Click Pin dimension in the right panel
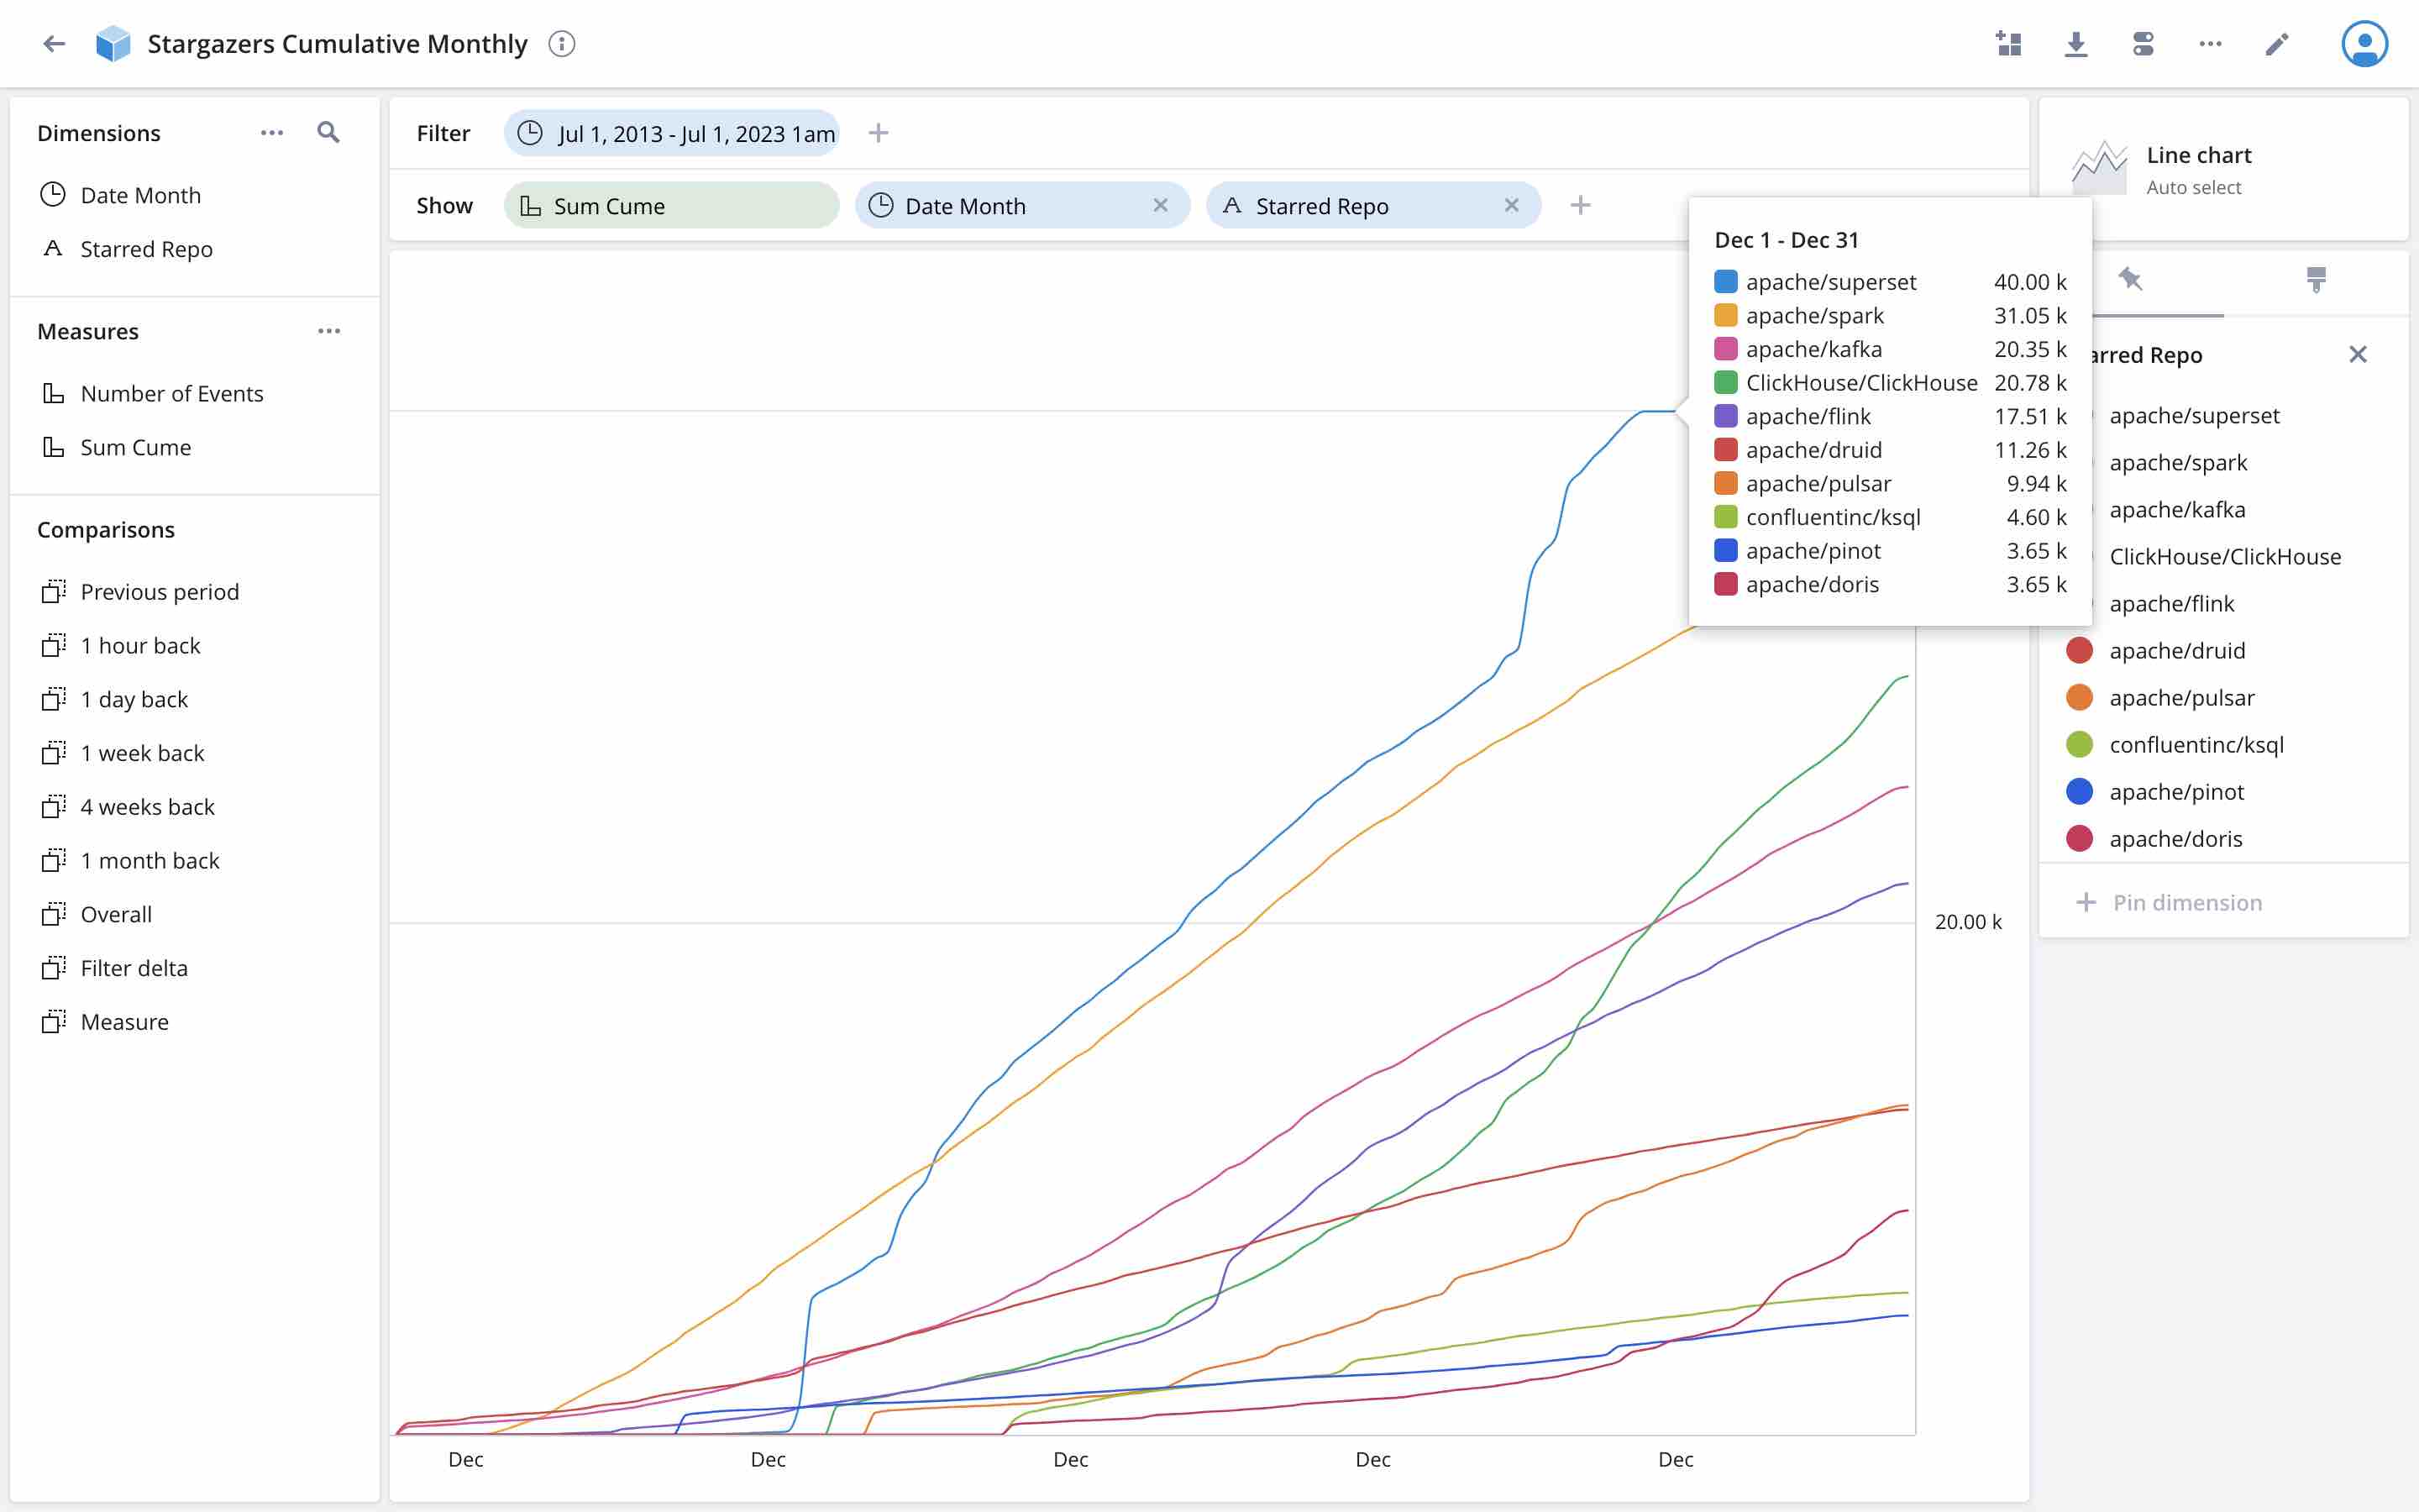This screenshot has width=2419, height=1512. click(x=2172, y=901)
